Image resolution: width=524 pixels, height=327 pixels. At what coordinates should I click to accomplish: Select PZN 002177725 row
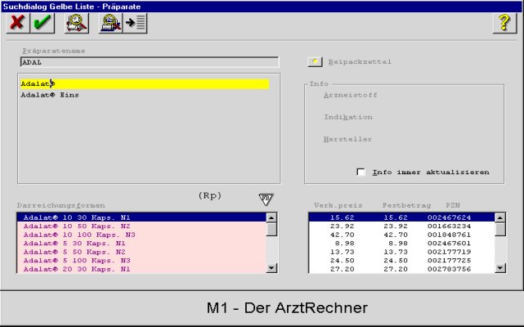pyautogui.click(x=401, y=261)
